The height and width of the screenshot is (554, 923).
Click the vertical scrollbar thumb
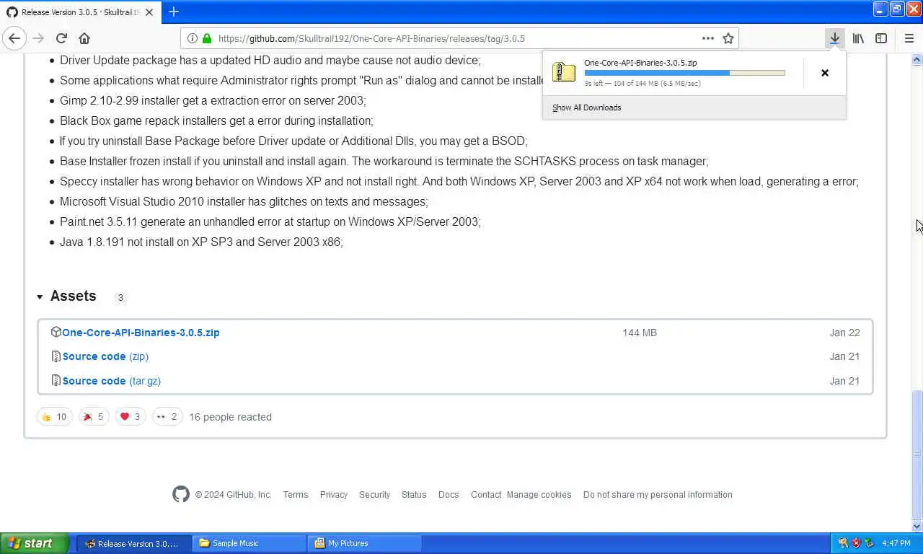(917, 454)
